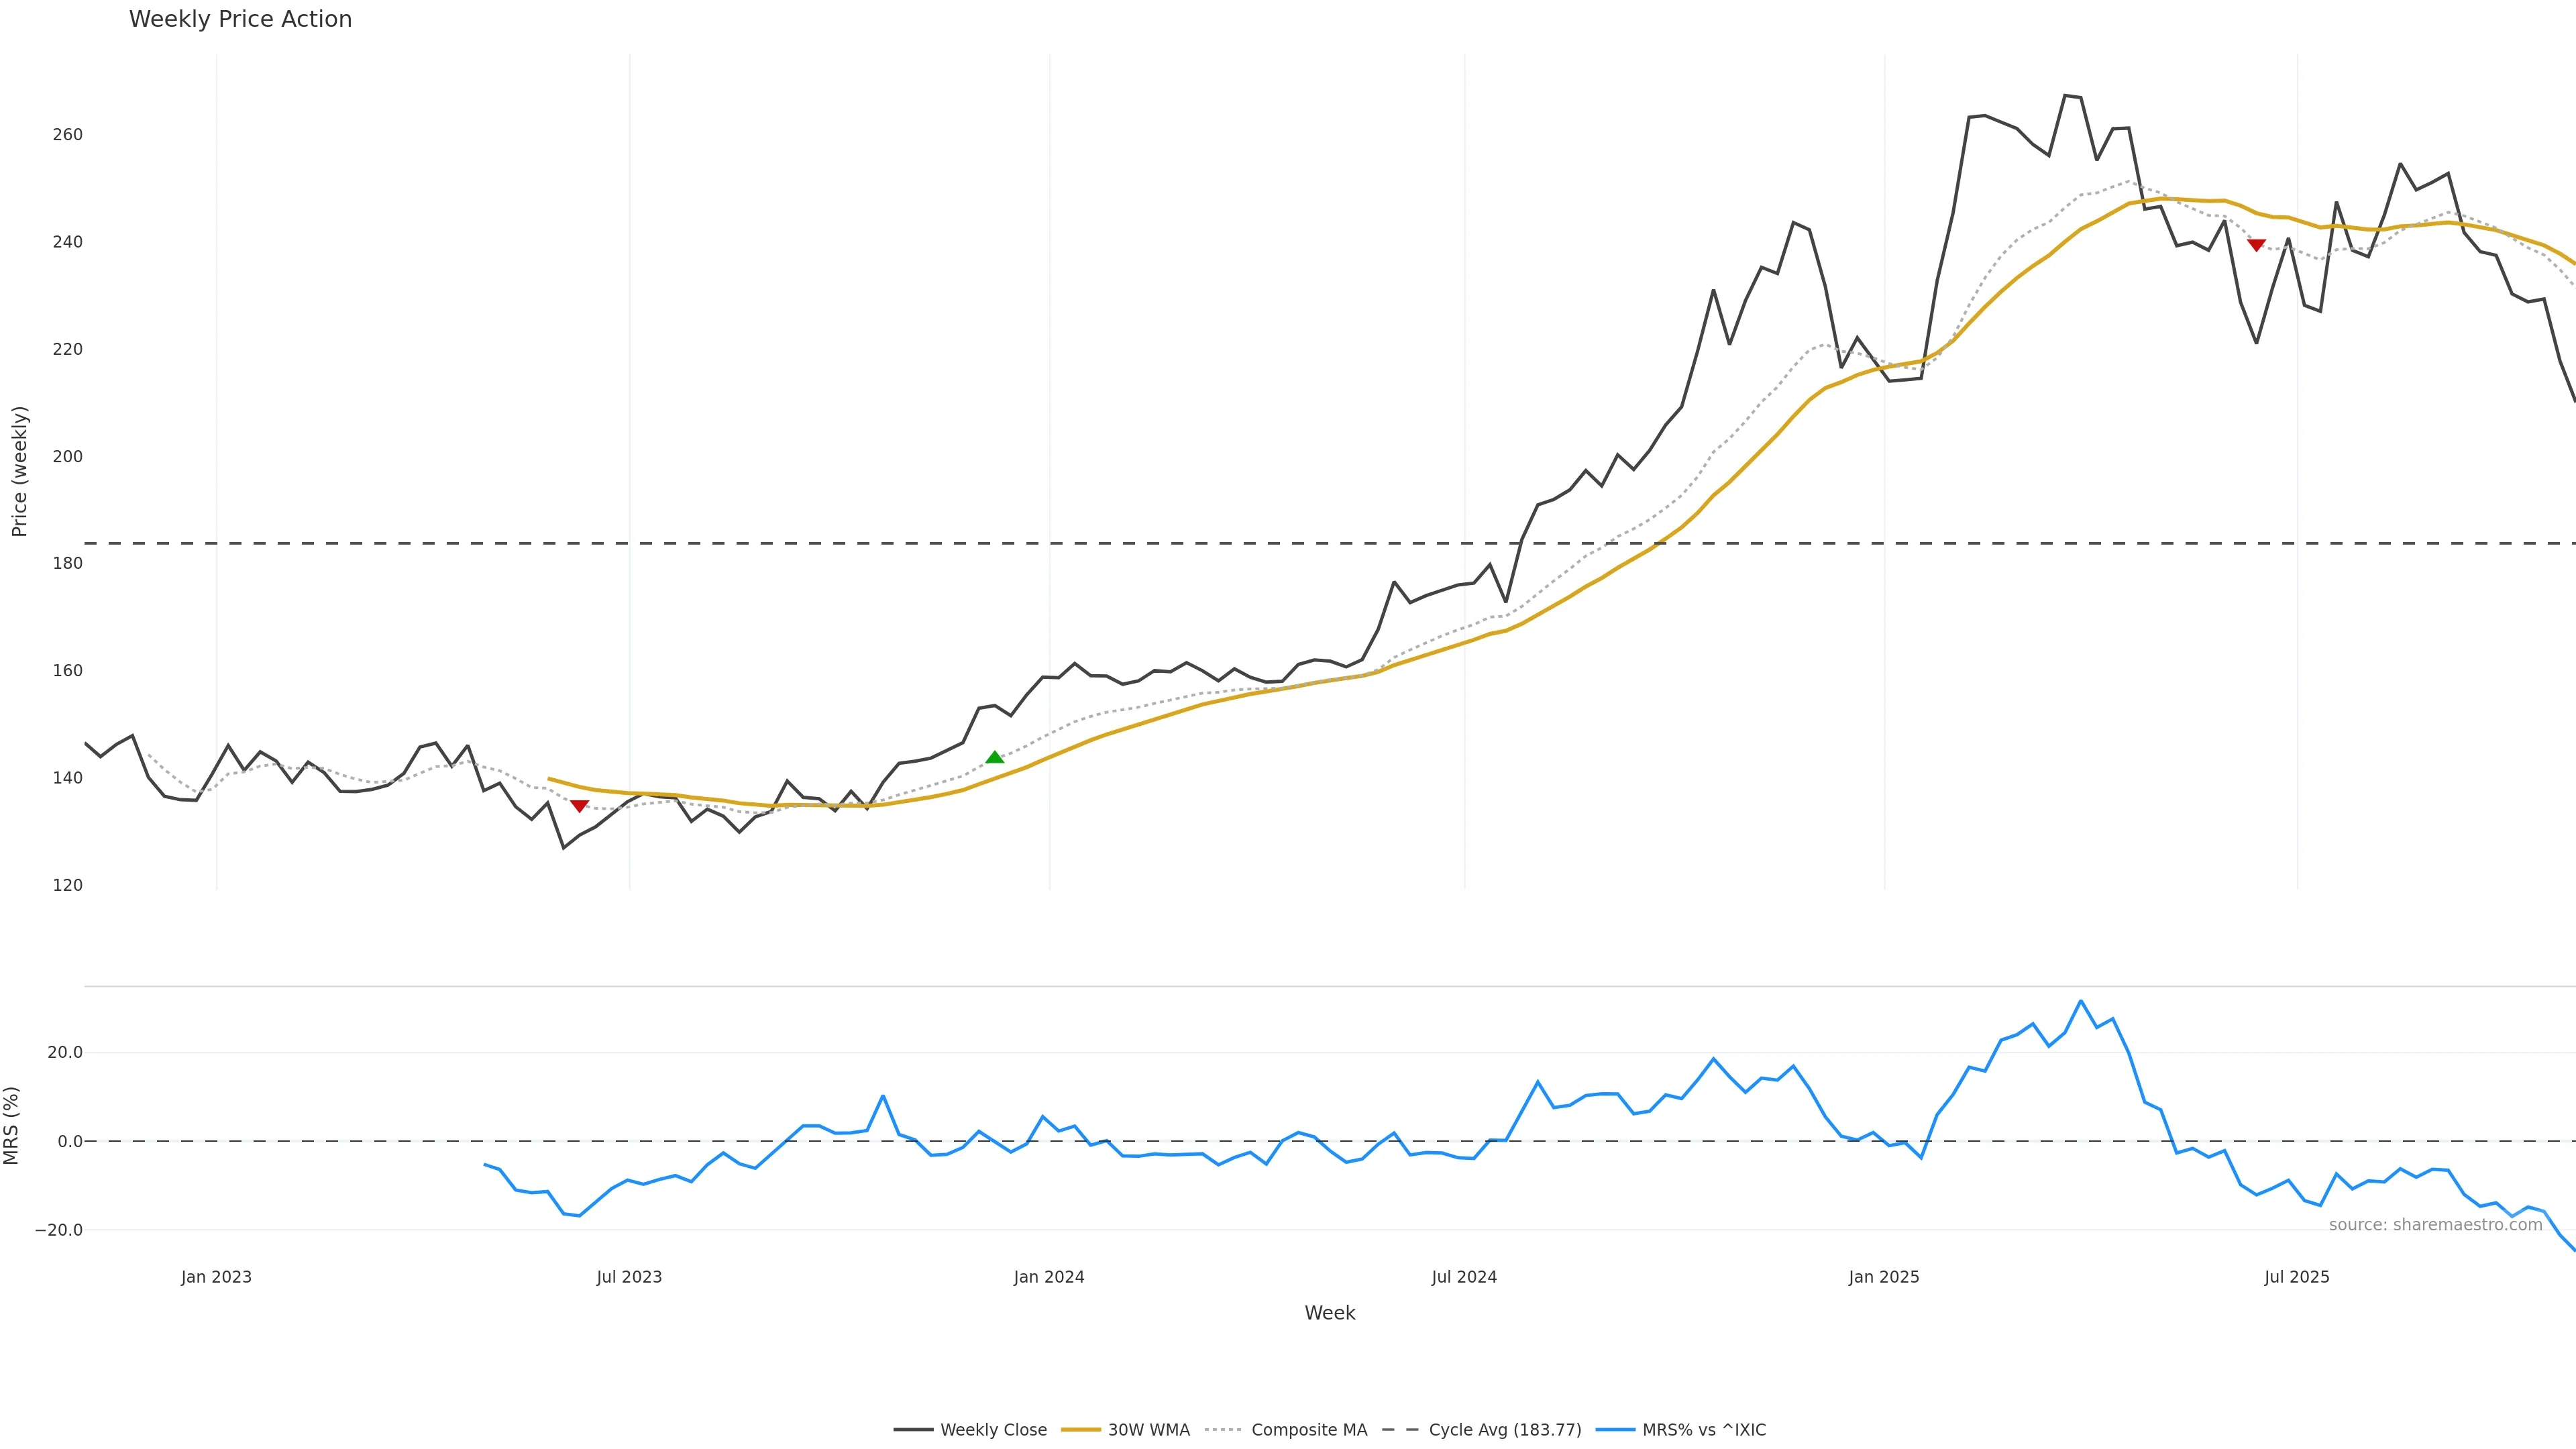
Task: Click the green up-triangle buy marker
Action: pos(994,757)
